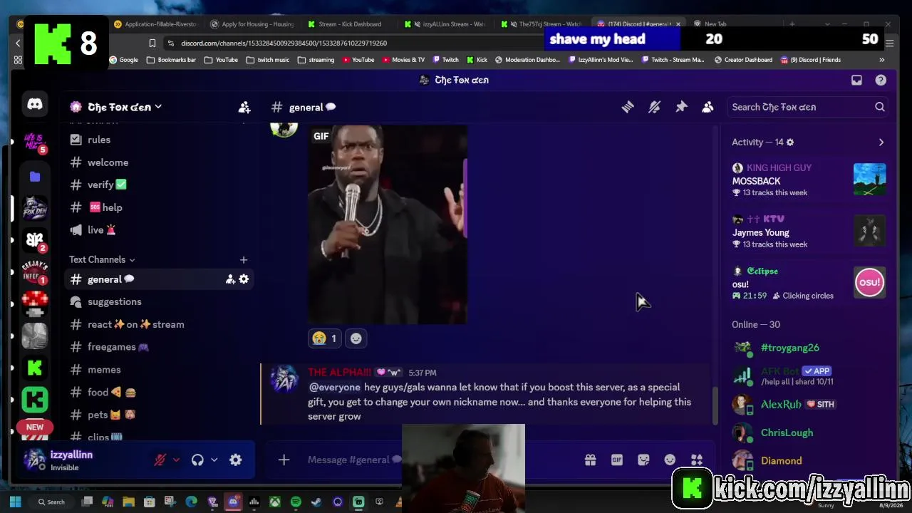Open attachment plus button in message bar
The height and width of the screenshot is (513, 912).
click(284, 460)
